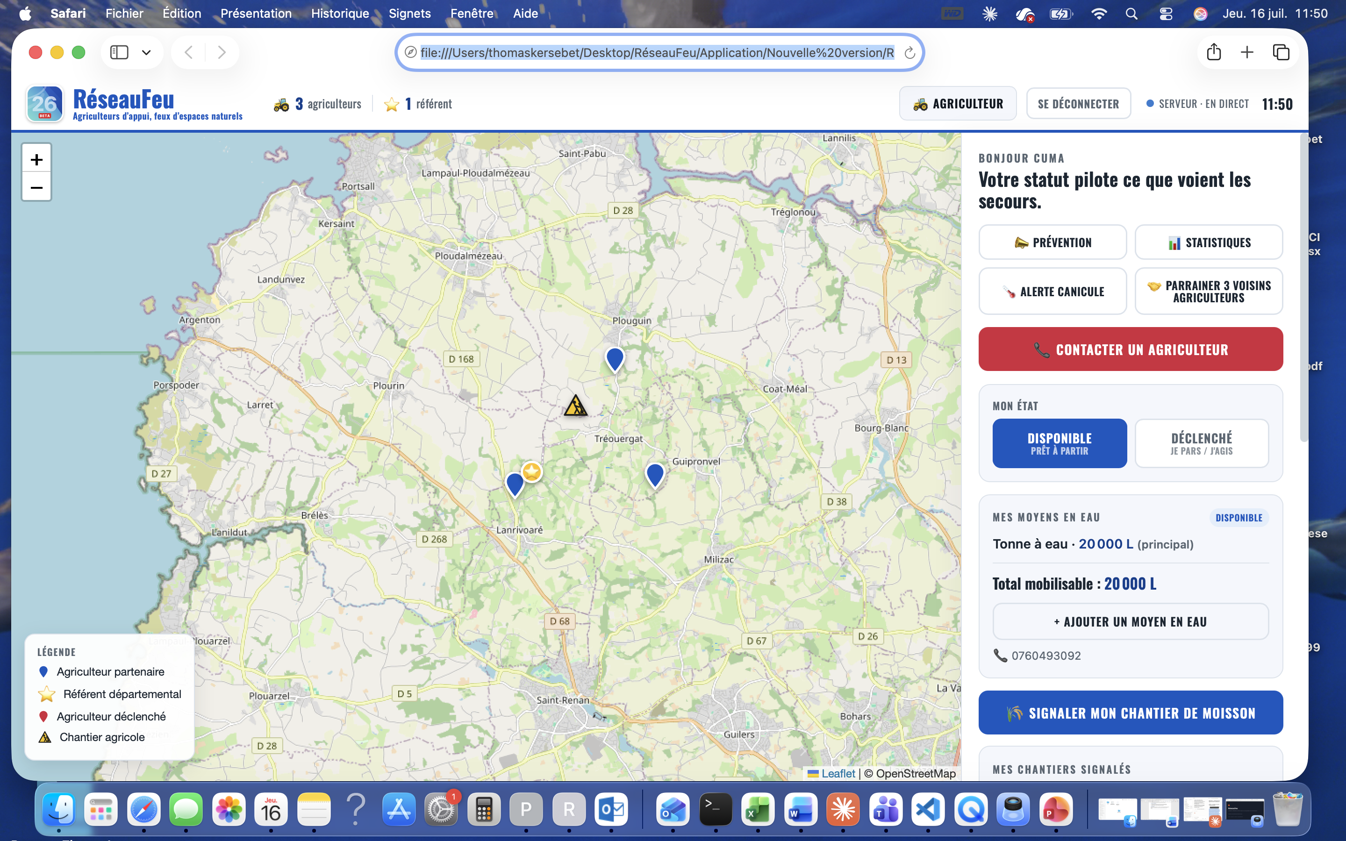Set my status to Déclenché
Viewport: 1346px width, 841px height.
pyautogui.click(x=1202, y=443)
